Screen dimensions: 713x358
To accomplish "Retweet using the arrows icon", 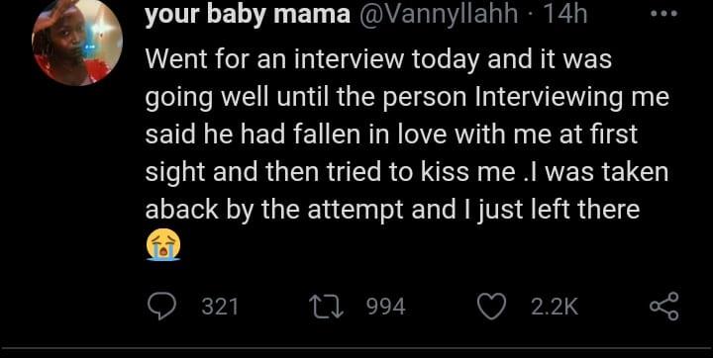I will tap(324, 306).
